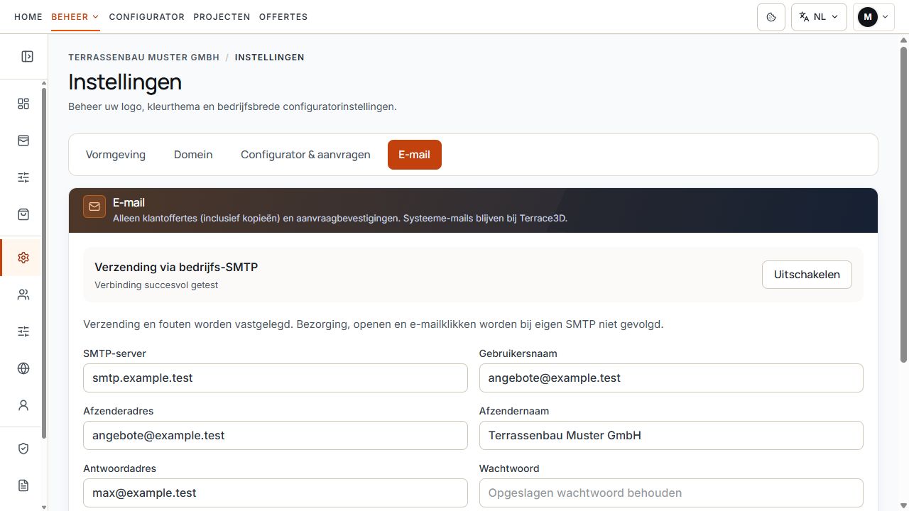Open the shield check icon in sidebar
Viewport: 909px width, 511px height.
23,449
